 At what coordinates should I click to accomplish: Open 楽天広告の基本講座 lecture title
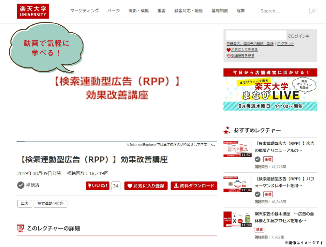tap(284, 217)
